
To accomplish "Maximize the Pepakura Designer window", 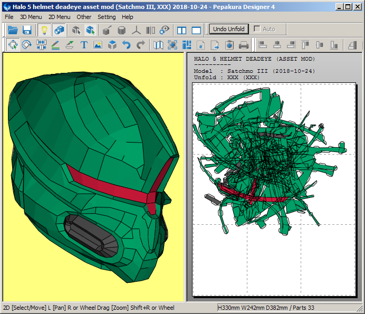I will pos(348,7).
